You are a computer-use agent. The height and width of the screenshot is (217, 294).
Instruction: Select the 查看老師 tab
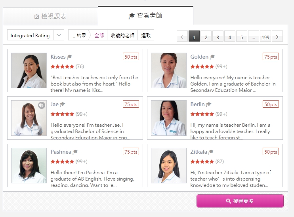click(145, 15)
